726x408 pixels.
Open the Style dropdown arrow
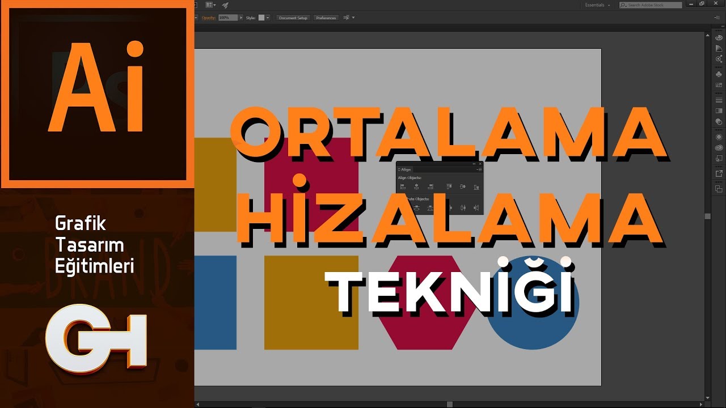268,18
